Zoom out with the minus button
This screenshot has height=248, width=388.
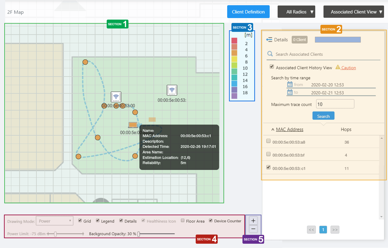tap(253, 229)
